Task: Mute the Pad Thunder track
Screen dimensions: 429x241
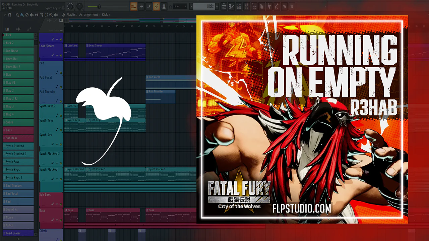Action: coord(61,101)
